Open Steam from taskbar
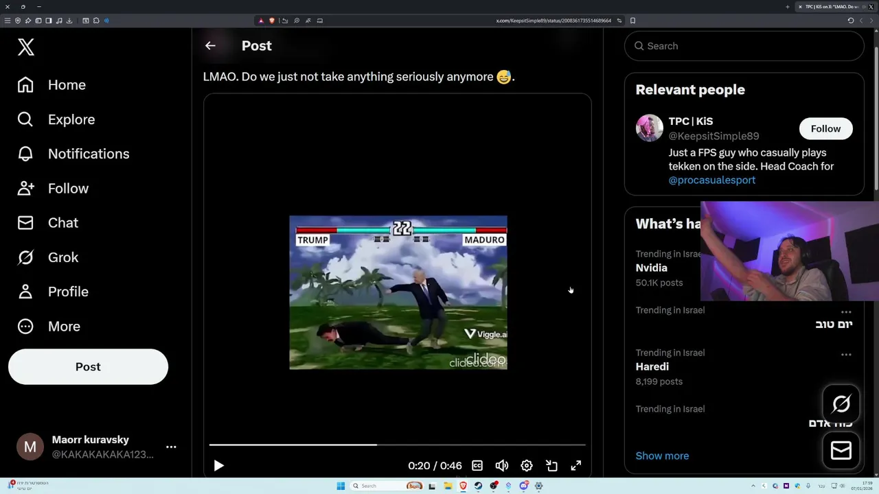Screen dimensions: 879x494 (x=479, y=486)
